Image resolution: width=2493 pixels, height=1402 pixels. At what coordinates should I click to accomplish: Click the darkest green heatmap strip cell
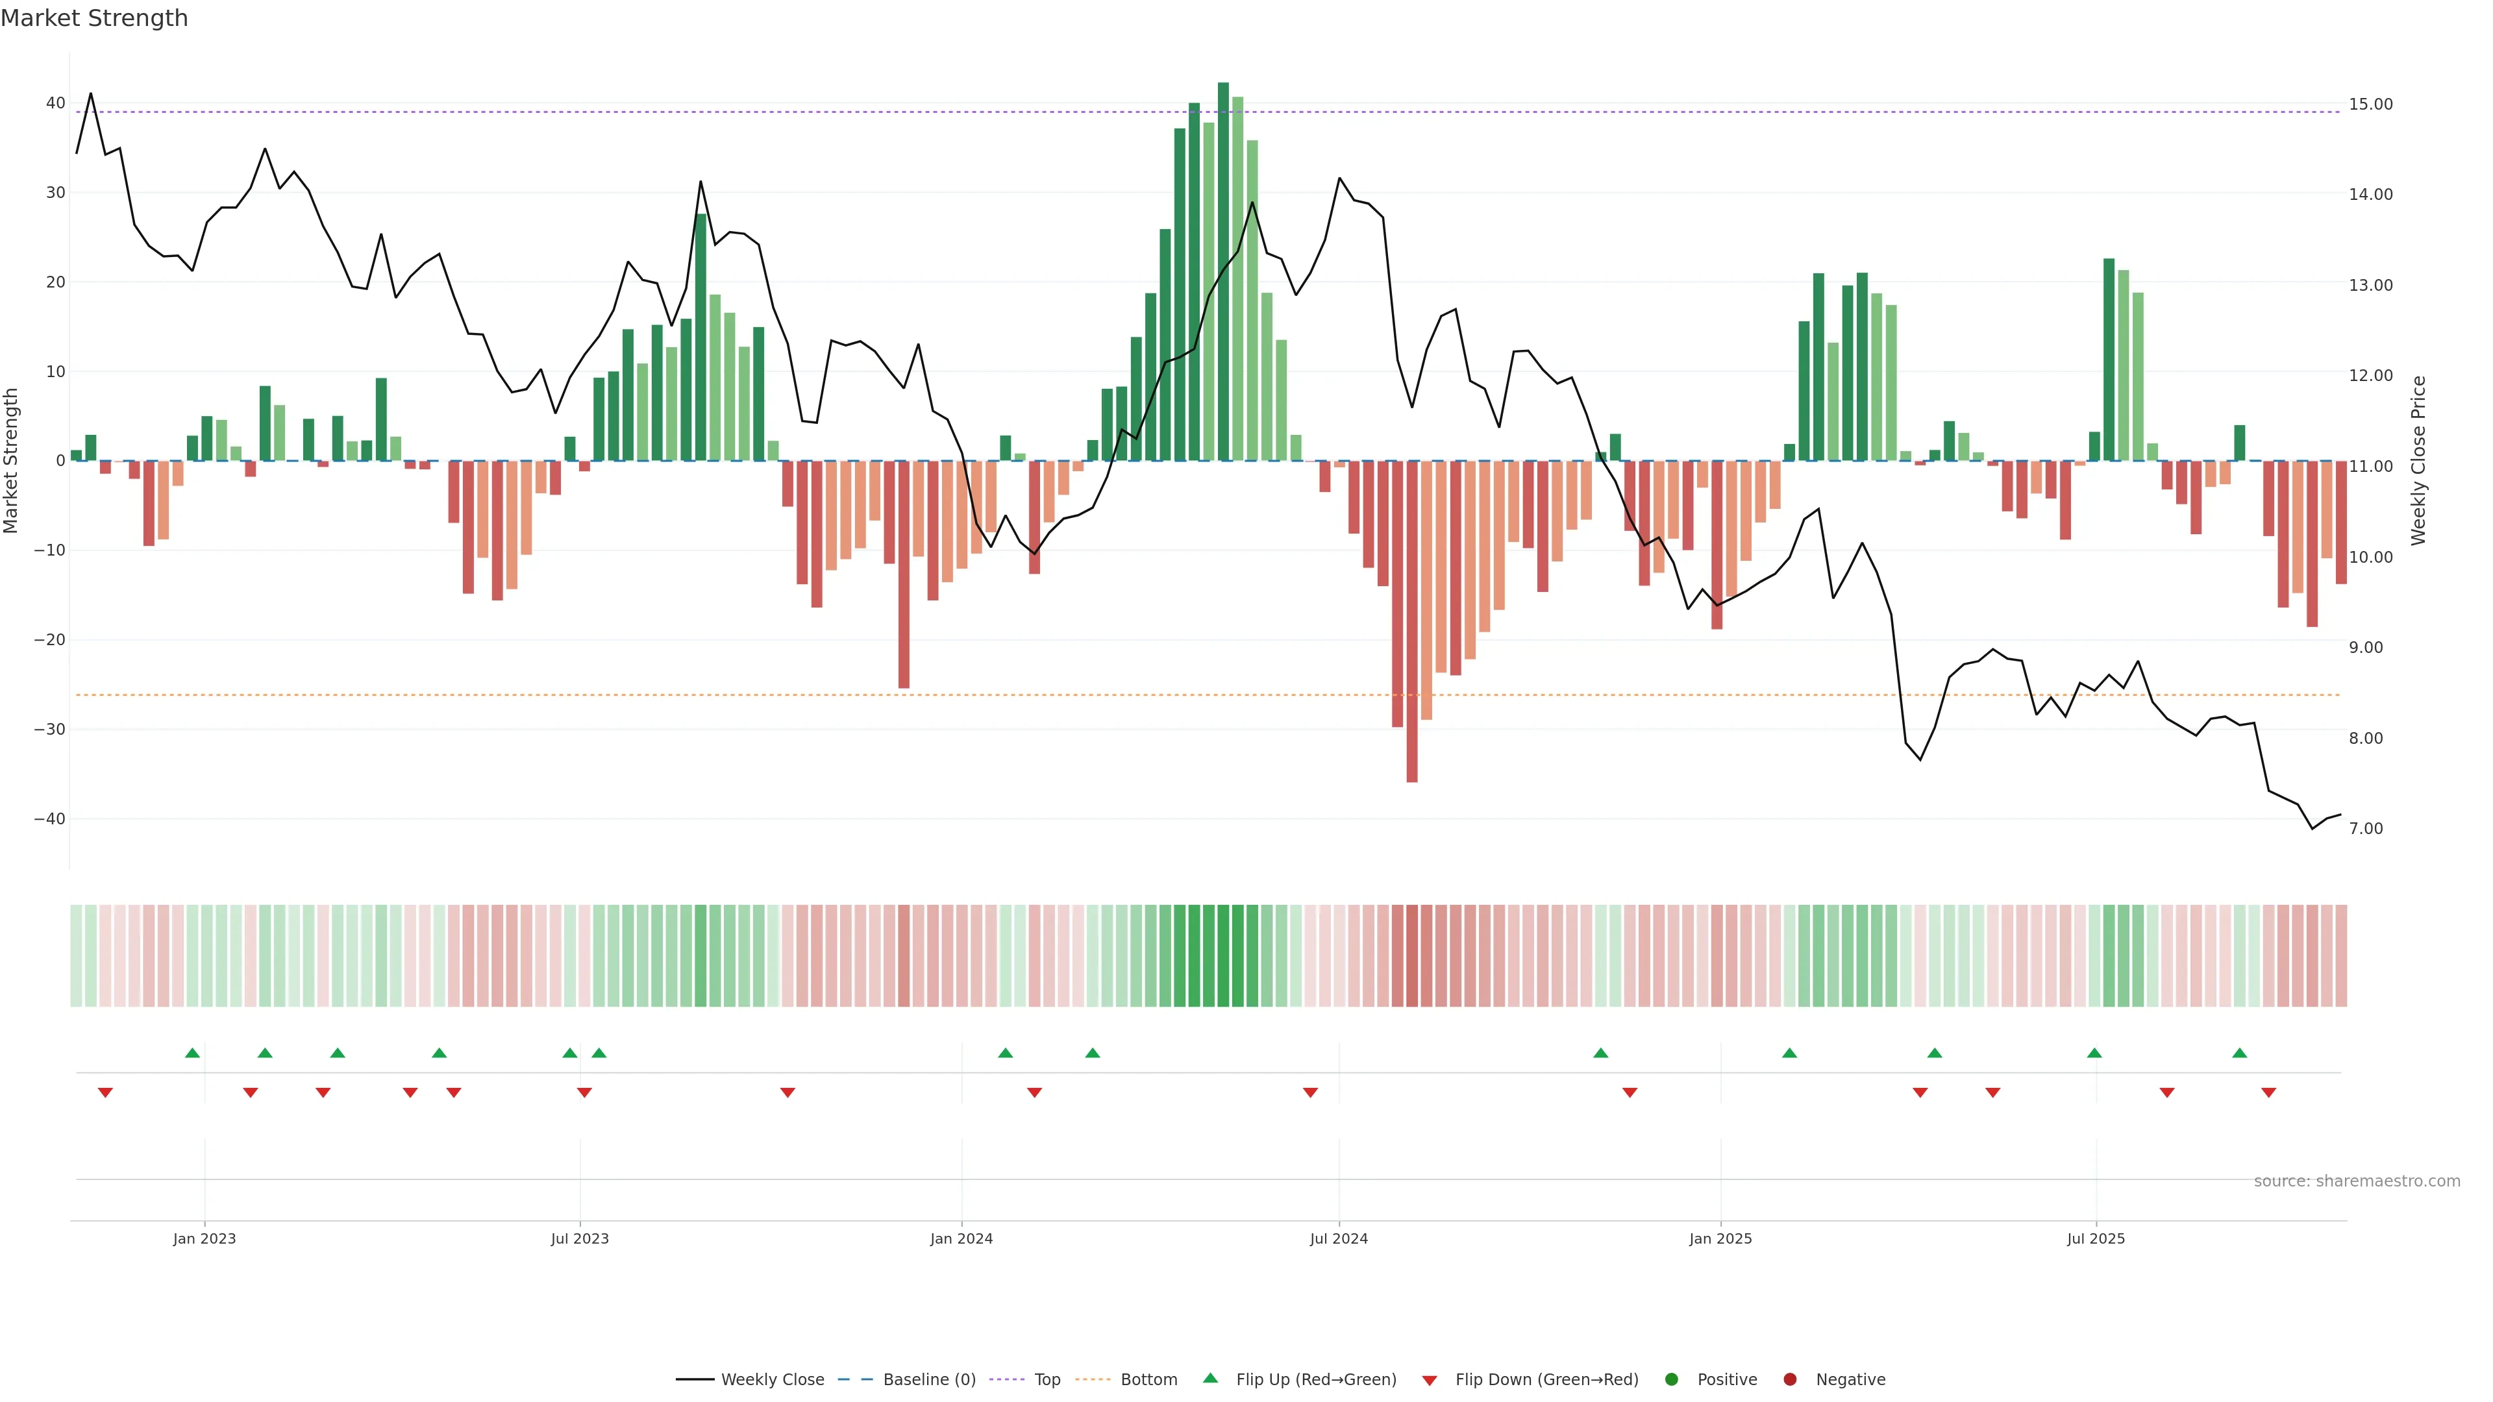pyautogui.click(x=1223, y=956)
